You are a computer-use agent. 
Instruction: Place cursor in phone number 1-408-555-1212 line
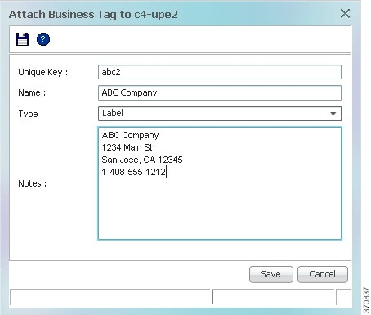[133, 172]
